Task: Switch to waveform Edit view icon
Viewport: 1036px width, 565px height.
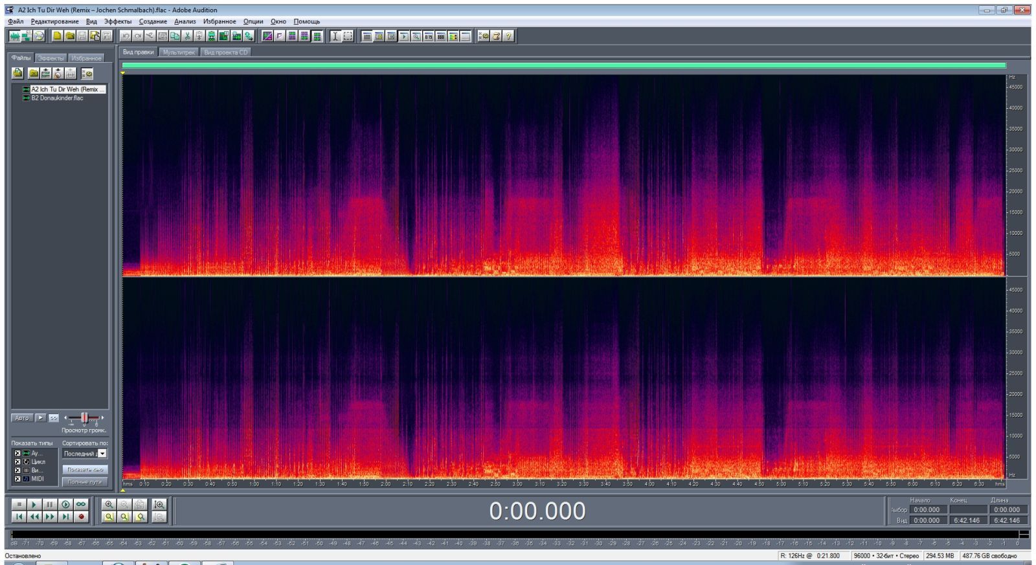Action: coord(14,36)
